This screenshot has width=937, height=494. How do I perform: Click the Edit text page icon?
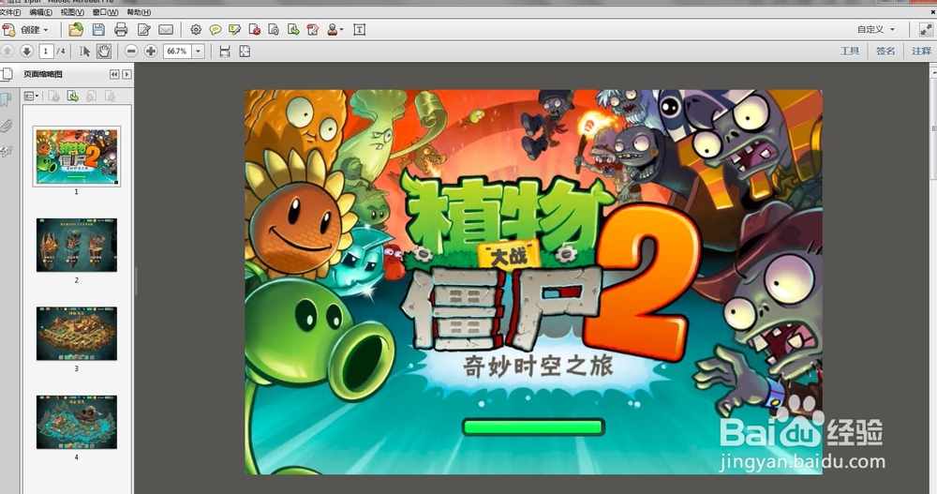point(144,29)
